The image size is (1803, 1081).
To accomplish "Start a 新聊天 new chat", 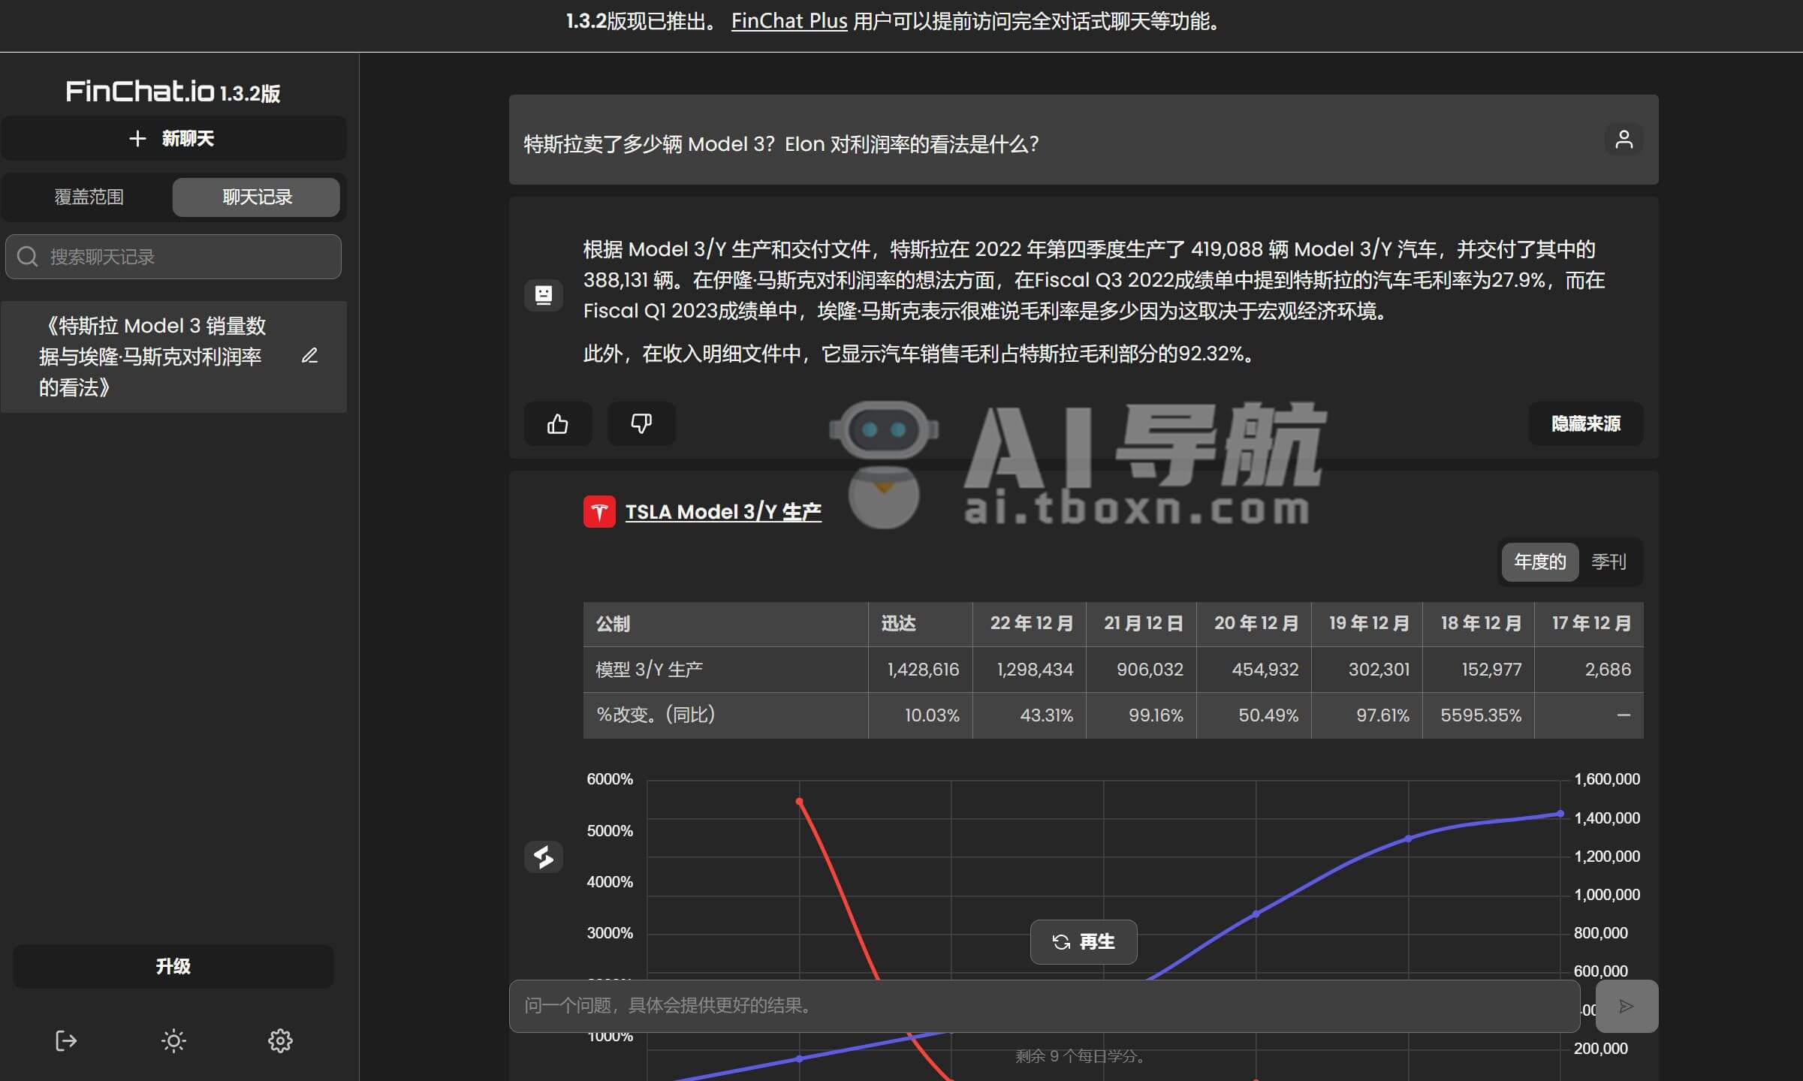I will pyautogui.click(x=173, y=138).
